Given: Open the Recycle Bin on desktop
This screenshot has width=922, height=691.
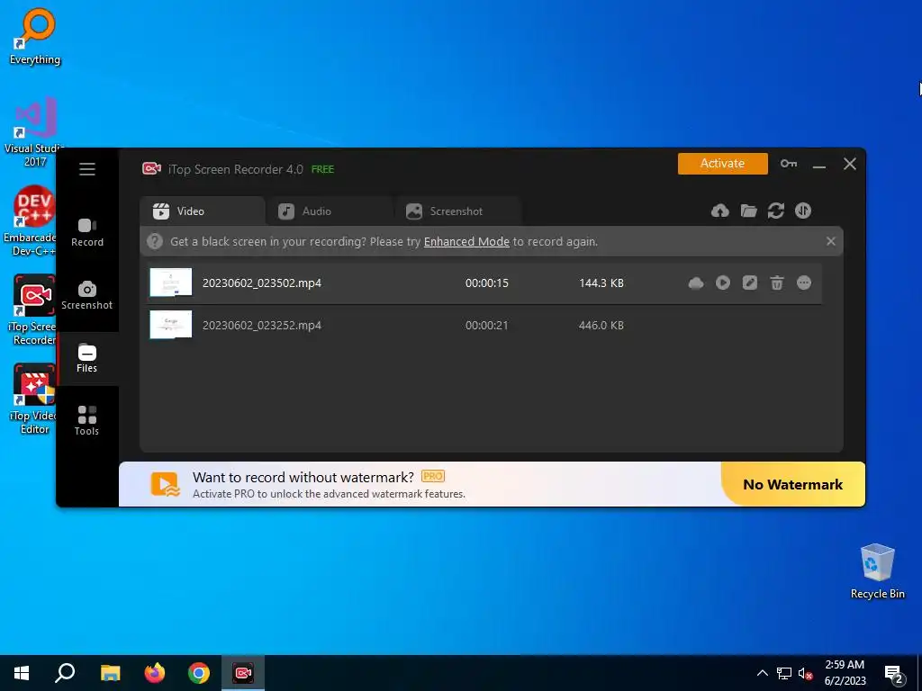Looking at the screenshot, I should pos(877,571).
